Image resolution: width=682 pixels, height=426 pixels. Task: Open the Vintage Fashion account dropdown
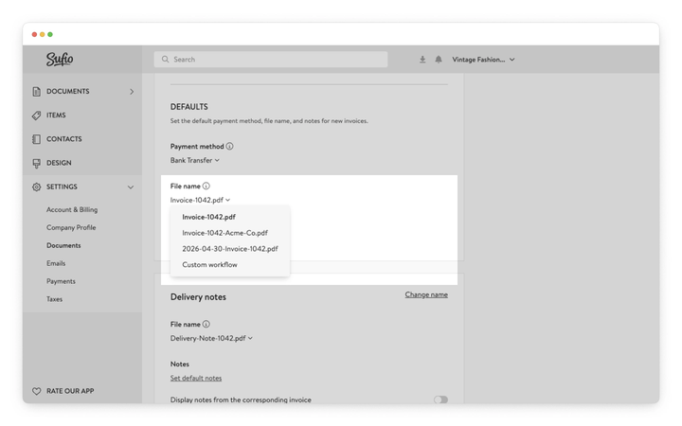tap(483, 60)
